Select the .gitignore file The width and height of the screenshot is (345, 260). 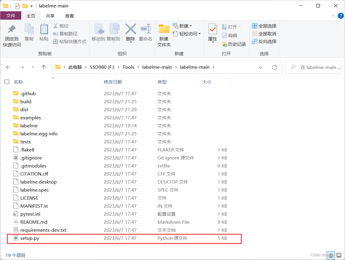(31, 158)
